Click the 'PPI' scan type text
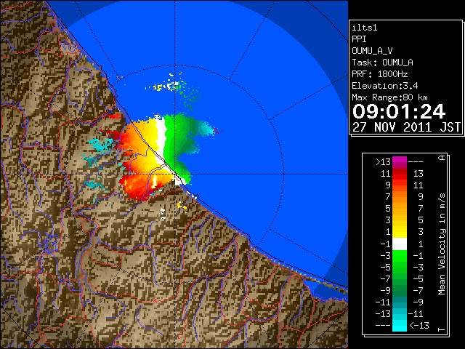465x349 pixels. pos(359,39)
